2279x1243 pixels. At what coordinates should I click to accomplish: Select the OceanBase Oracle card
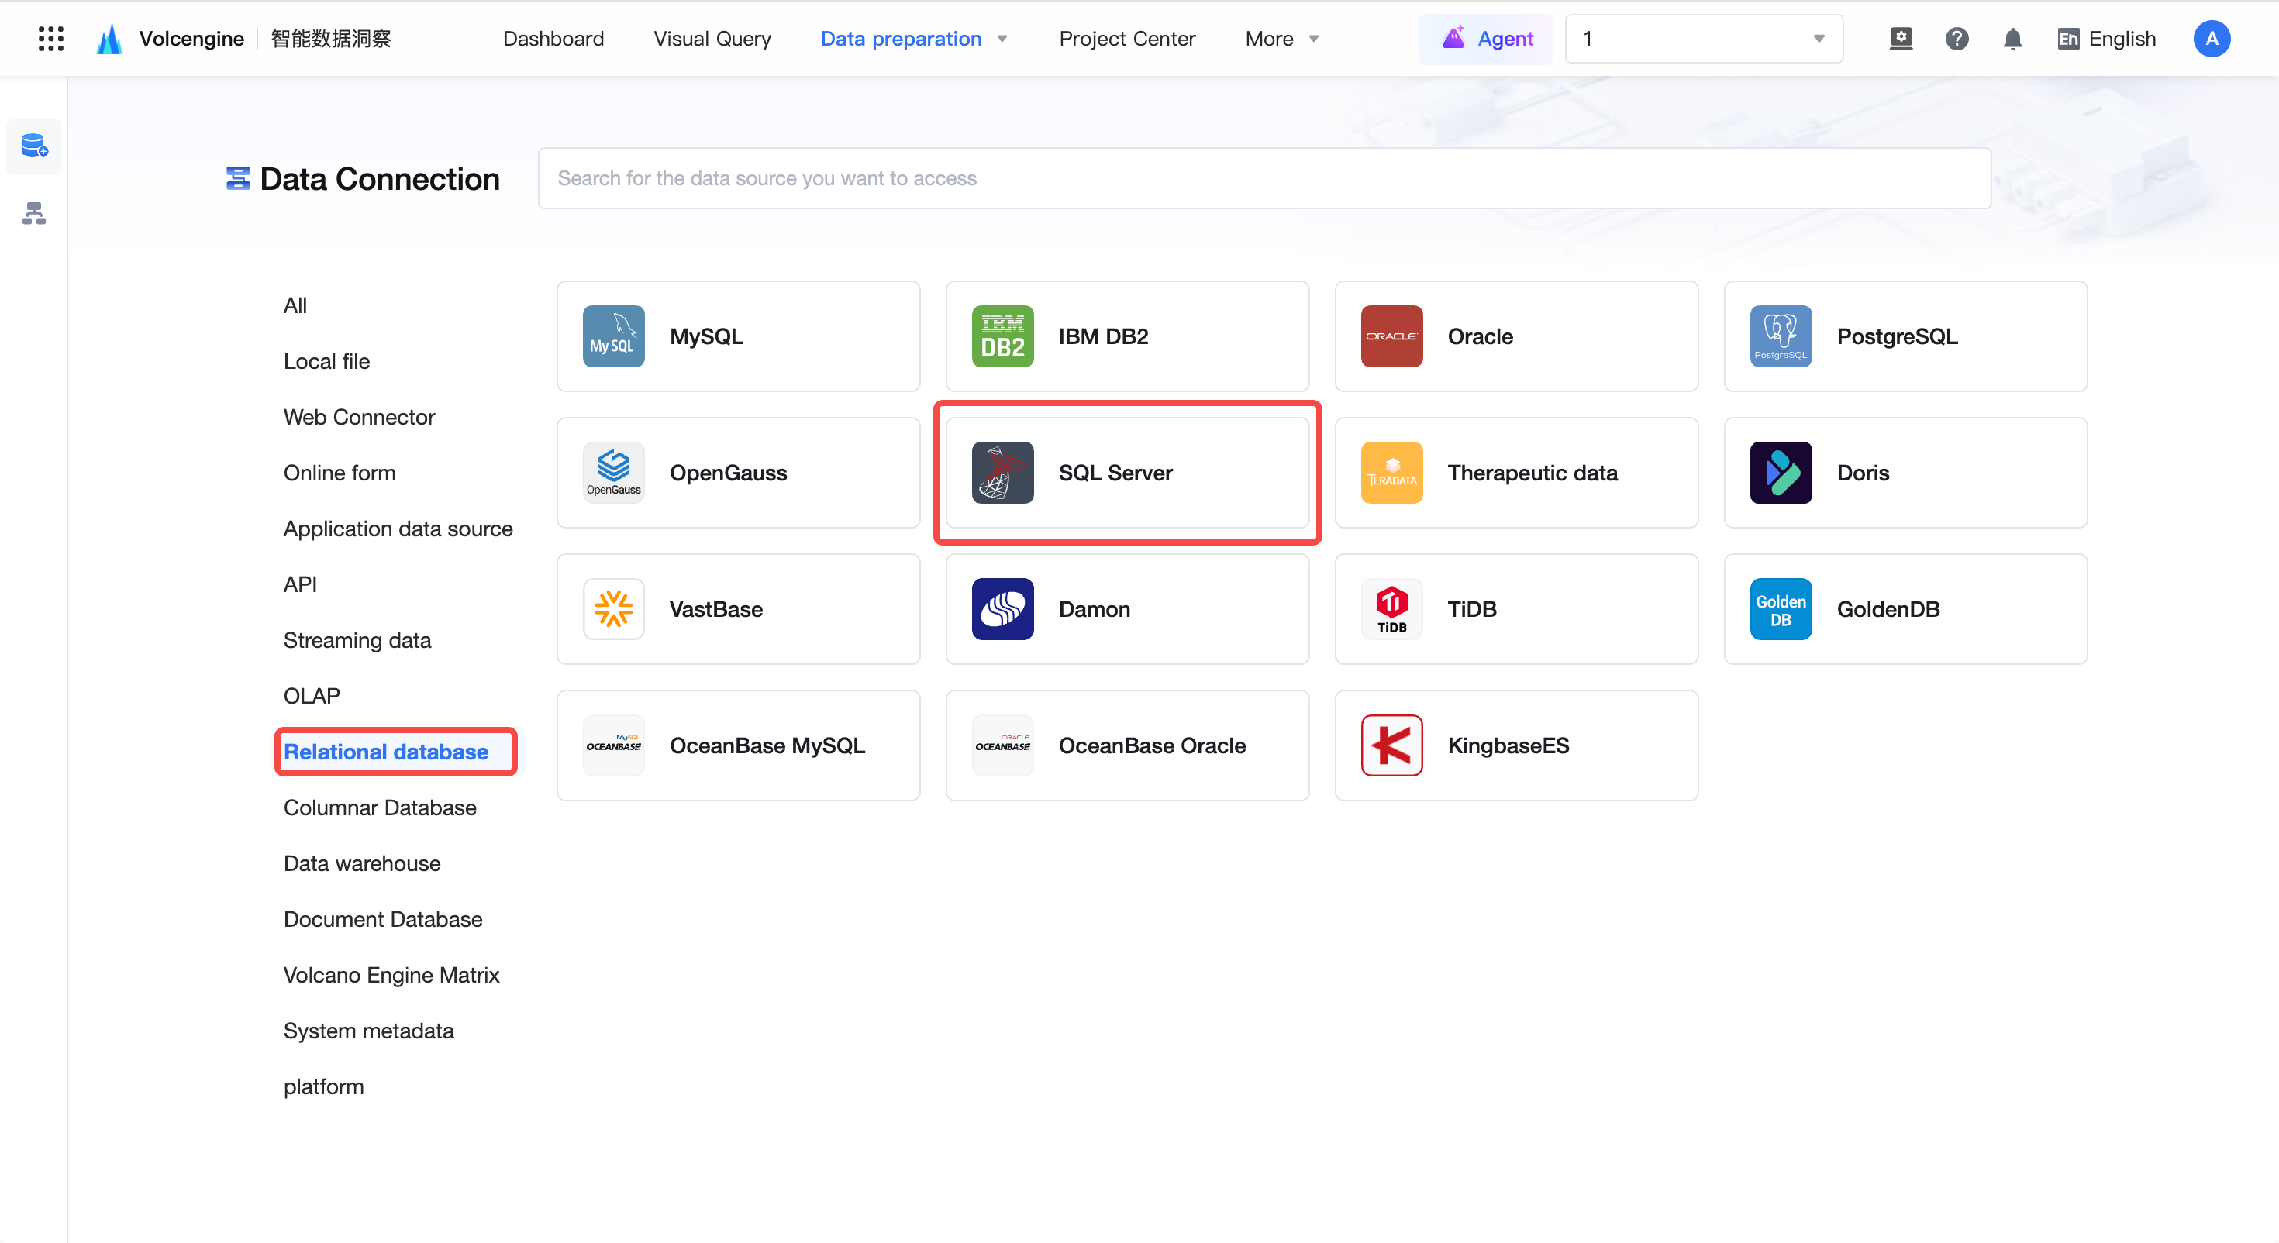(1127, 745)
